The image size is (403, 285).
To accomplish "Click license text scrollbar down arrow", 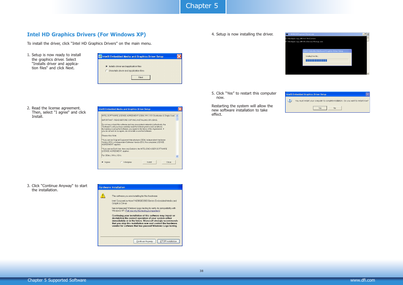I will click(177, 156).
